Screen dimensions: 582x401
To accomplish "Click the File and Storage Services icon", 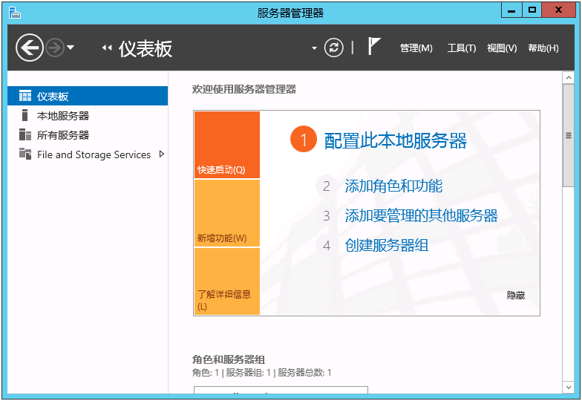I will [25, 154].
